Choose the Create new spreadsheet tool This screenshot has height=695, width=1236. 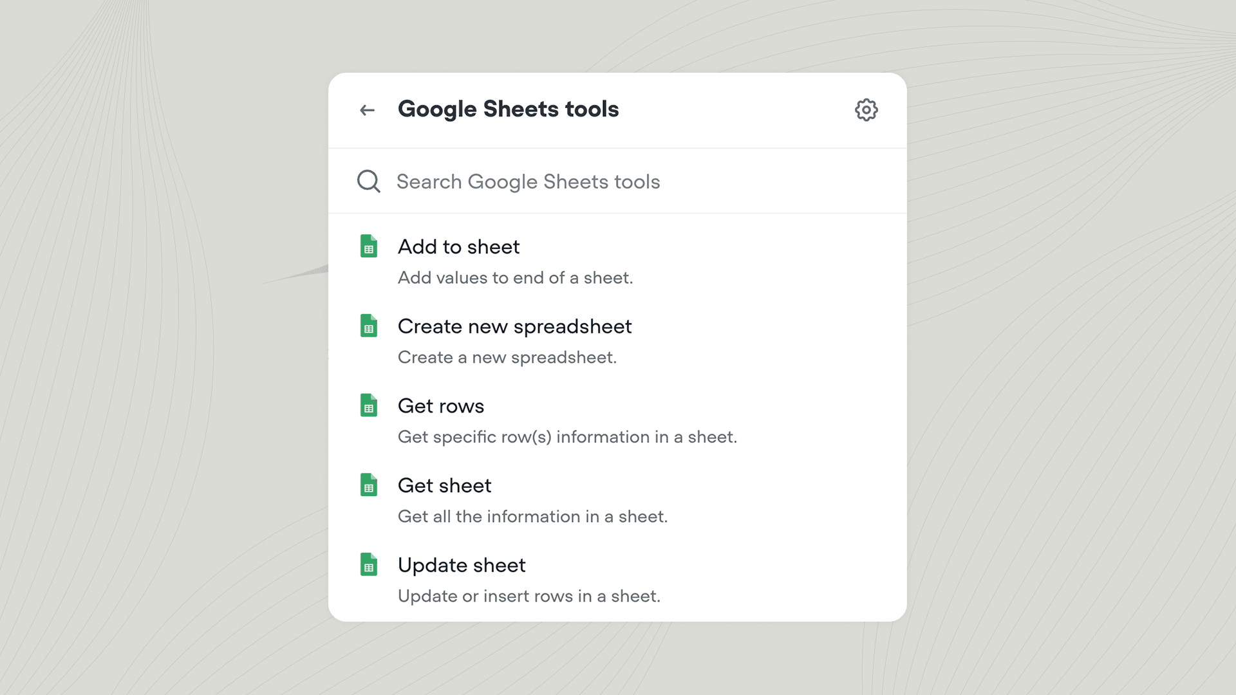coord(617,341)
